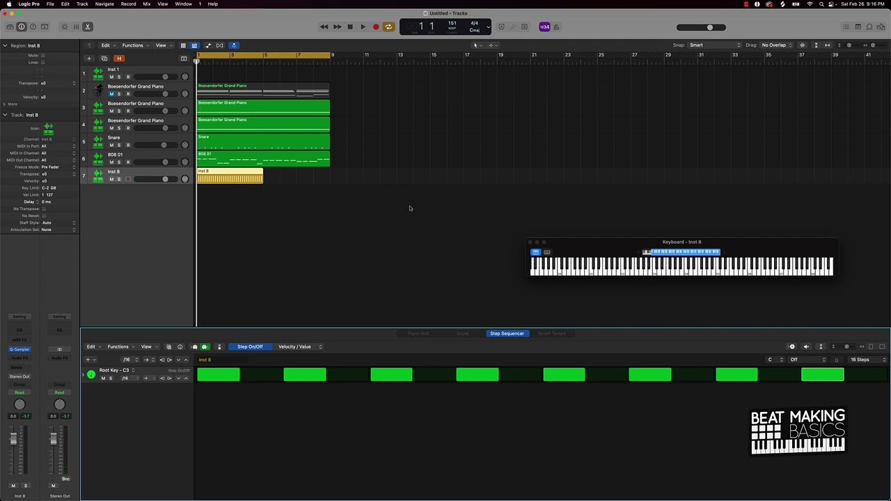Open Quick Help icon

coord(33,27)
